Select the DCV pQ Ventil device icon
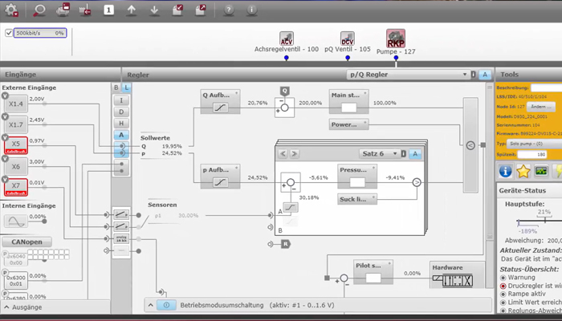Screen dimensions: 562x321 347,39
